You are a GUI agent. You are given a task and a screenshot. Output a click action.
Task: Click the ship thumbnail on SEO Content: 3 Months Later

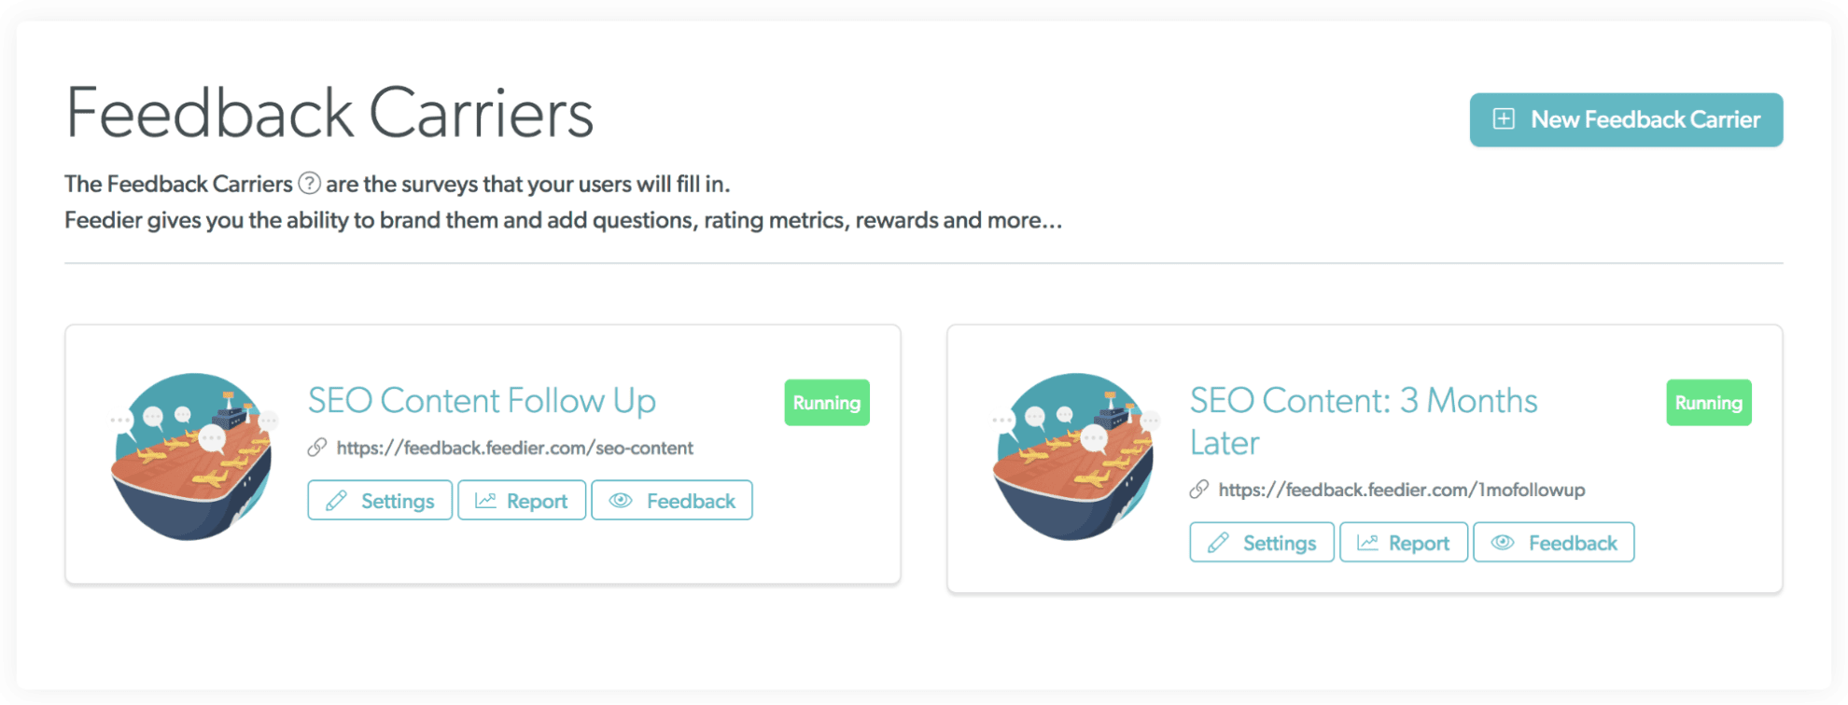[1073, 457]
